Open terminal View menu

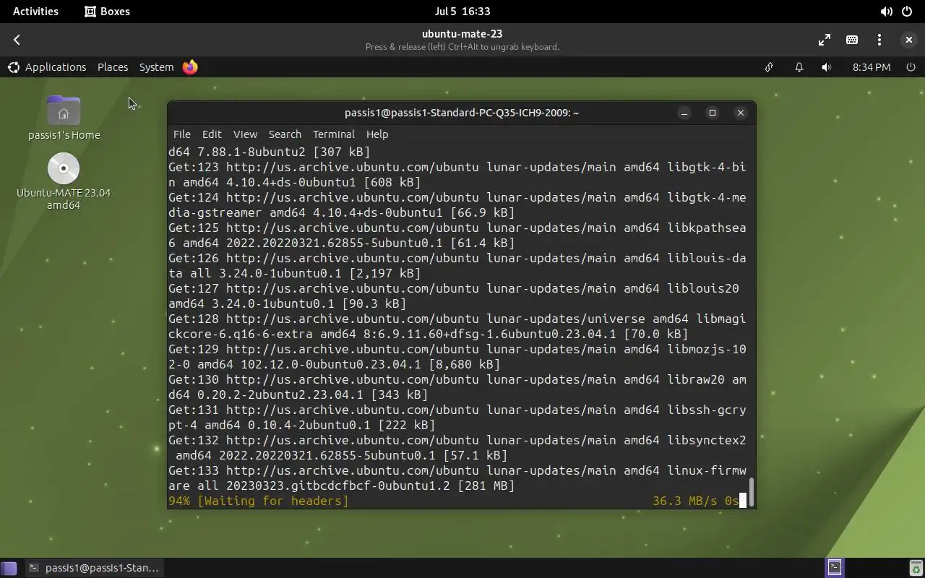245,134
